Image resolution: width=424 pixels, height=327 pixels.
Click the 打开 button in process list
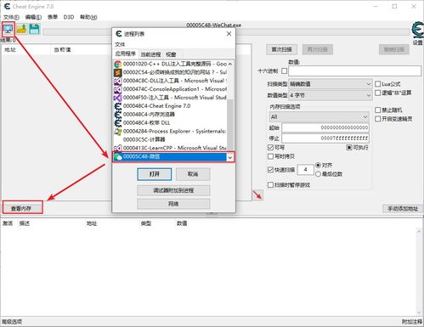(x=155, y=174)
